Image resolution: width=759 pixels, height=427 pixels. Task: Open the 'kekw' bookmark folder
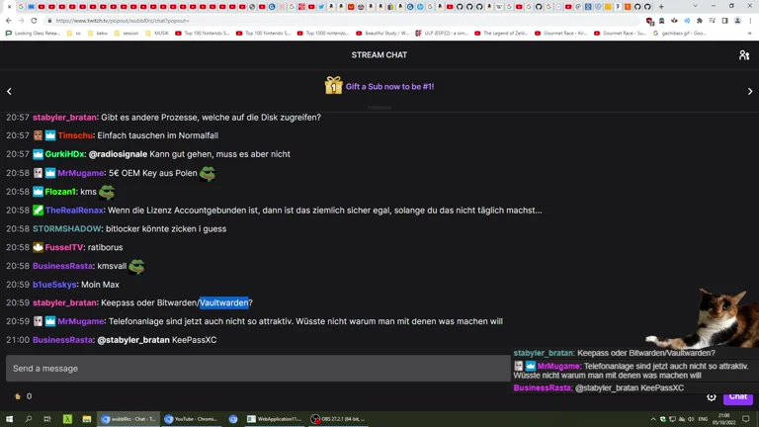(x=97, y=34)
